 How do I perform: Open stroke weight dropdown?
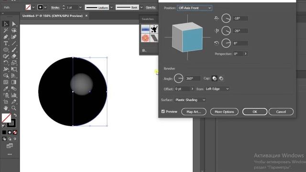click(80, 8)
